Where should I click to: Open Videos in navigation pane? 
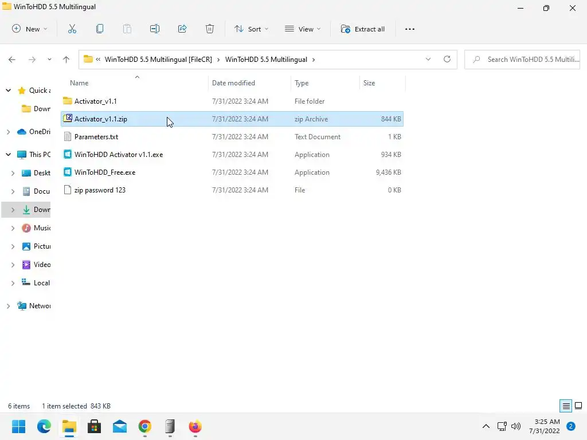pyautogui.click(x=36, y=265)
